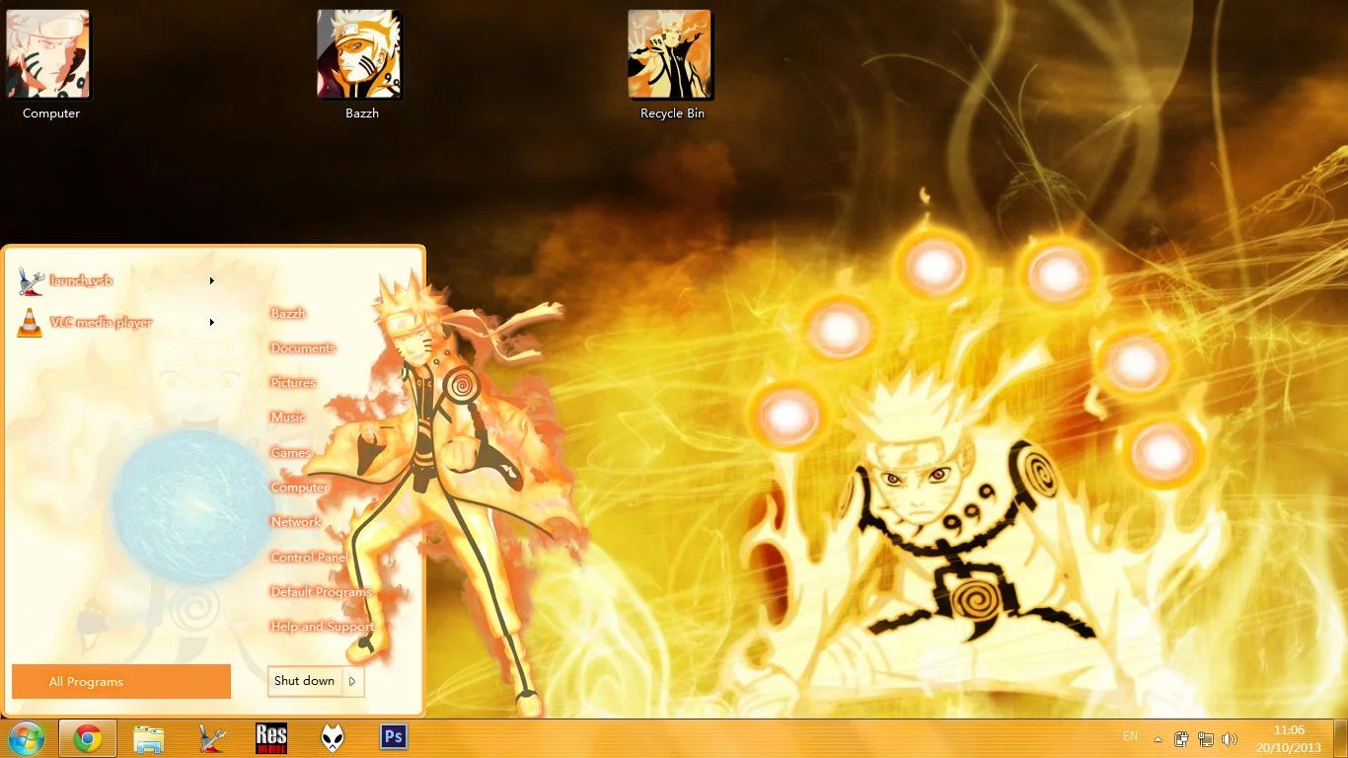Open the Bazzh desktop folder icon
The image size is (1348, 758).
[x=361, y=65]
